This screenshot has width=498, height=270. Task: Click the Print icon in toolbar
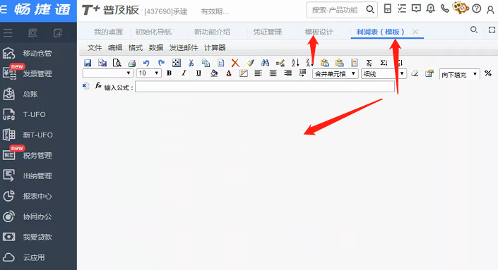(132, 63)
